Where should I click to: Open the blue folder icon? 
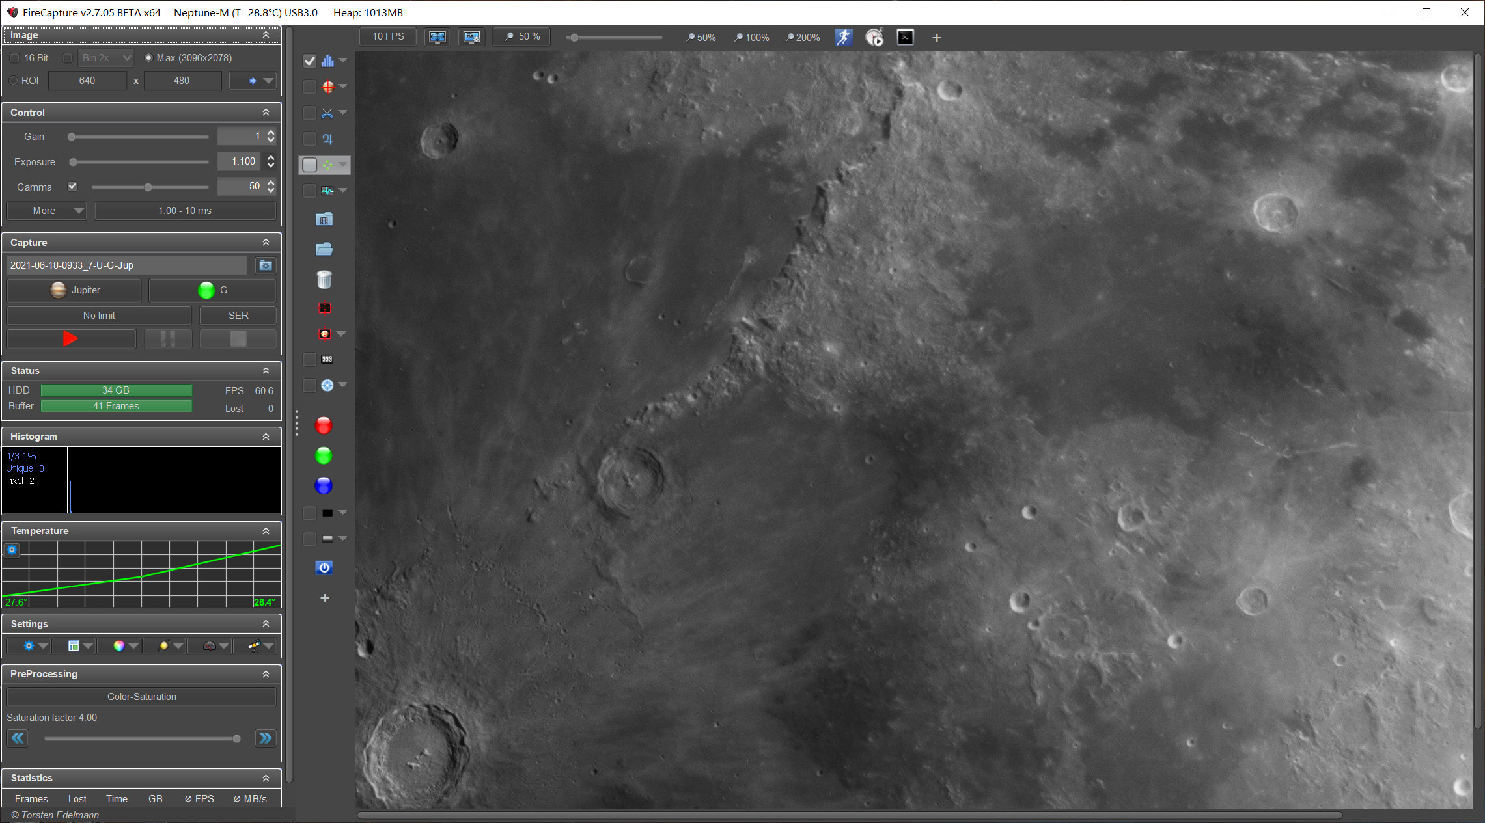tap(324, 249)
